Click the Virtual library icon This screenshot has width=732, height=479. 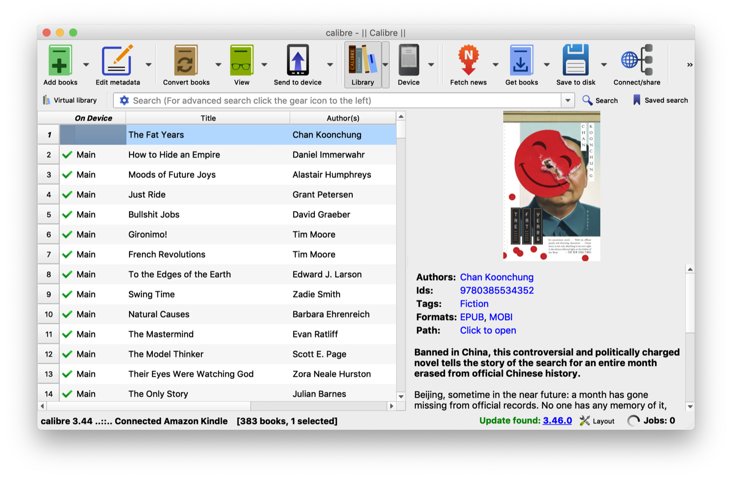pos(47,100)
